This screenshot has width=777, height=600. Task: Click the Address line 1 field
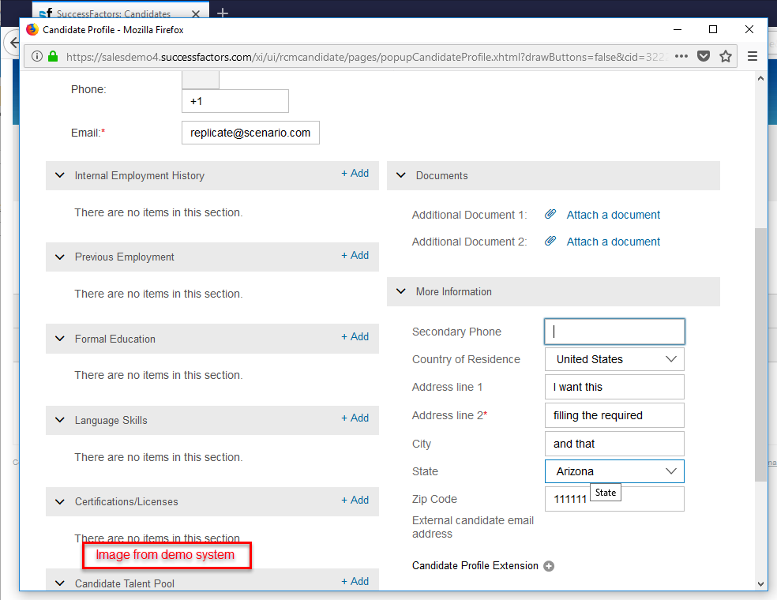[614, 387]
